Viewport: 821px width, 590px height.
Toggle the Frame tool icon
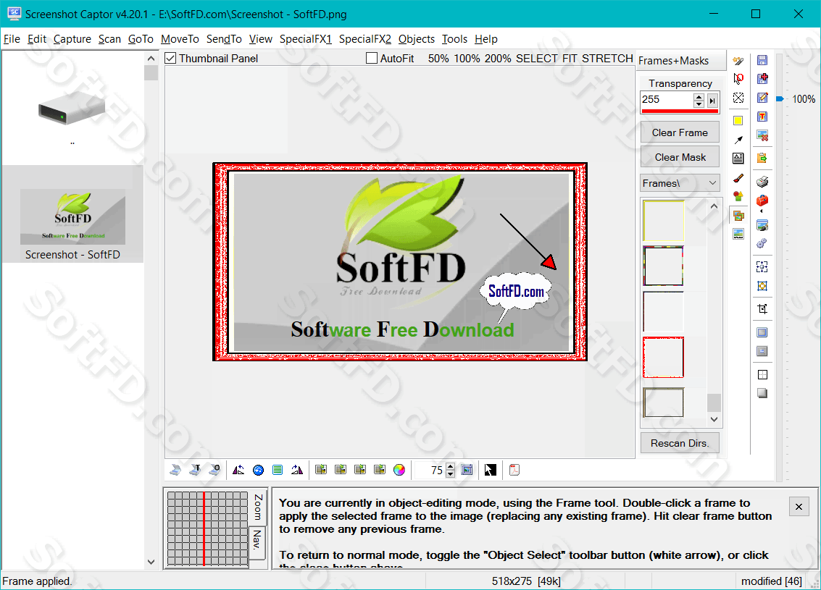(x=738, y=215)
